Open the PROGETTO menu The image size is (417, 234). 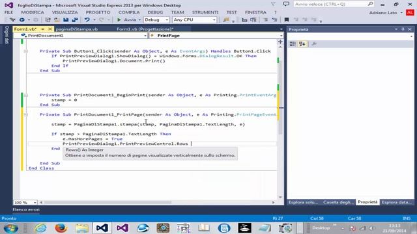click(x=98, y=12)
